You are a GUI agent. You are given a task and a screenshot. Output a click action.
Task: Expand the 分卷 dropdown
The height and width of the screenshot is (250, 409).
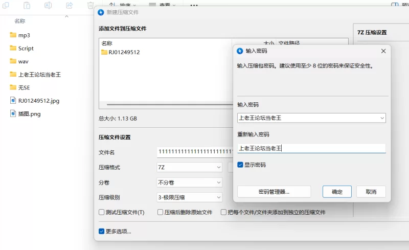(x=218, y=183)
